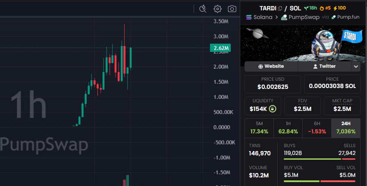Click the MKT CAP $2.5M box

(x=342, y=106)
